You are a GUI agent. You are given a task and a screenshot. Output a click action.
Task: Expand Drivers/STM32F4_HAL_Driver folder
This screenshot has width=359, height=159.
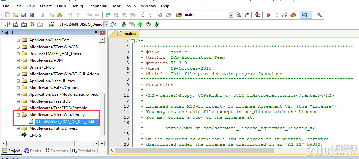pyautogui.click(x=18, y=54)
